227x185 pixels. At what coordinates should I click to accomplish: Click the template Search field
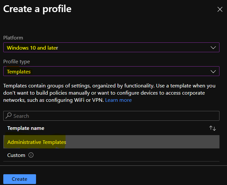[111, 116]
